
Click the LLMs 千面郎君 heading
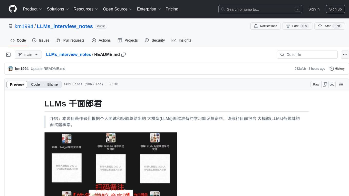click(73, 103)
